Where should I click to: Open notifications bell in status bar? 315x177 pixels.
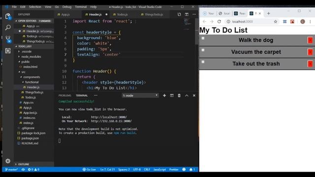(x=192, y=169)
